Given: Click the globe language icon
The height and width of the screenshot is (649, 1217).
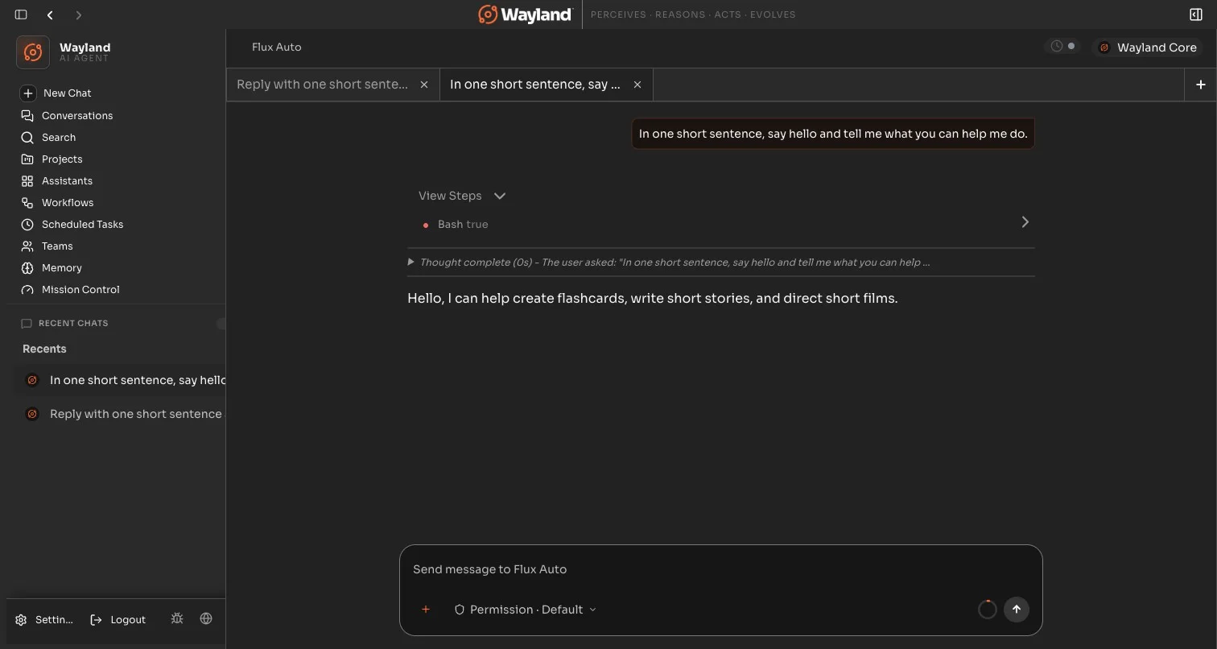Looking at the screenshot, I should 206,618.
